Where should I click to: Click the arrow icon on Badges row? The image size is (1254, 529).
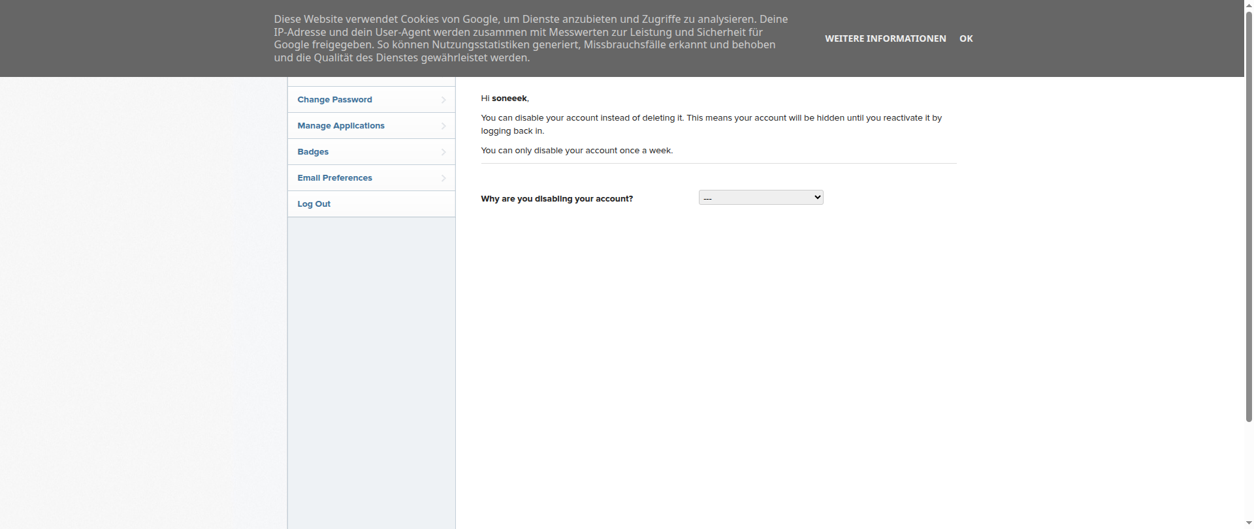click(x=443, y=152)
